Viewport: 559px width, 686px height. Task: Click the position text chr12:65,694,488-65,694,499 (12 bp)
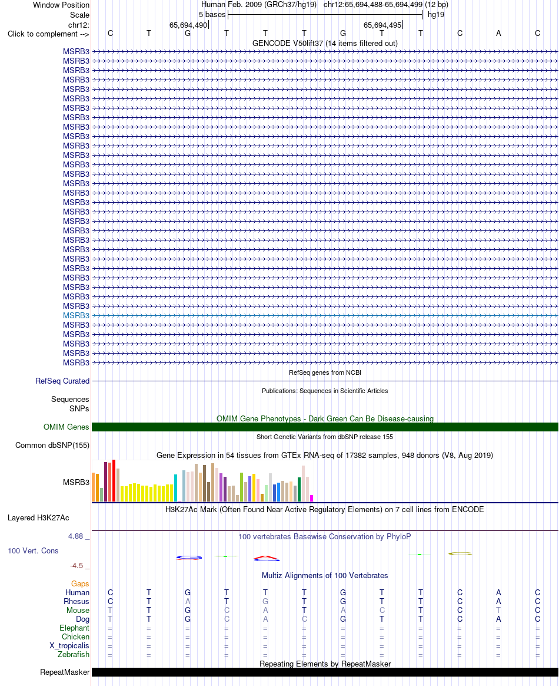click(385, 5)
